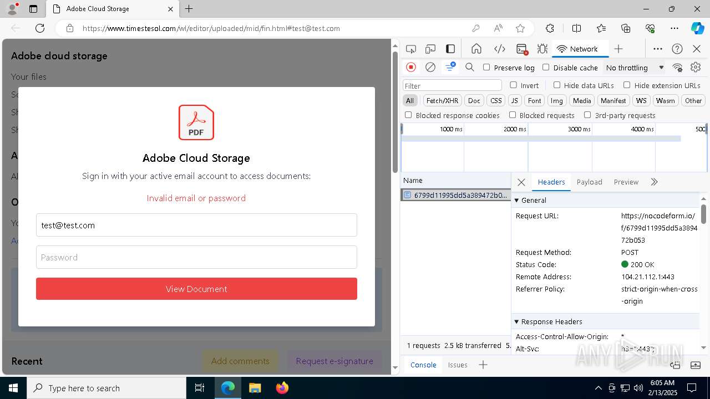Open the Elements panel code icon

tap(499, 49)
